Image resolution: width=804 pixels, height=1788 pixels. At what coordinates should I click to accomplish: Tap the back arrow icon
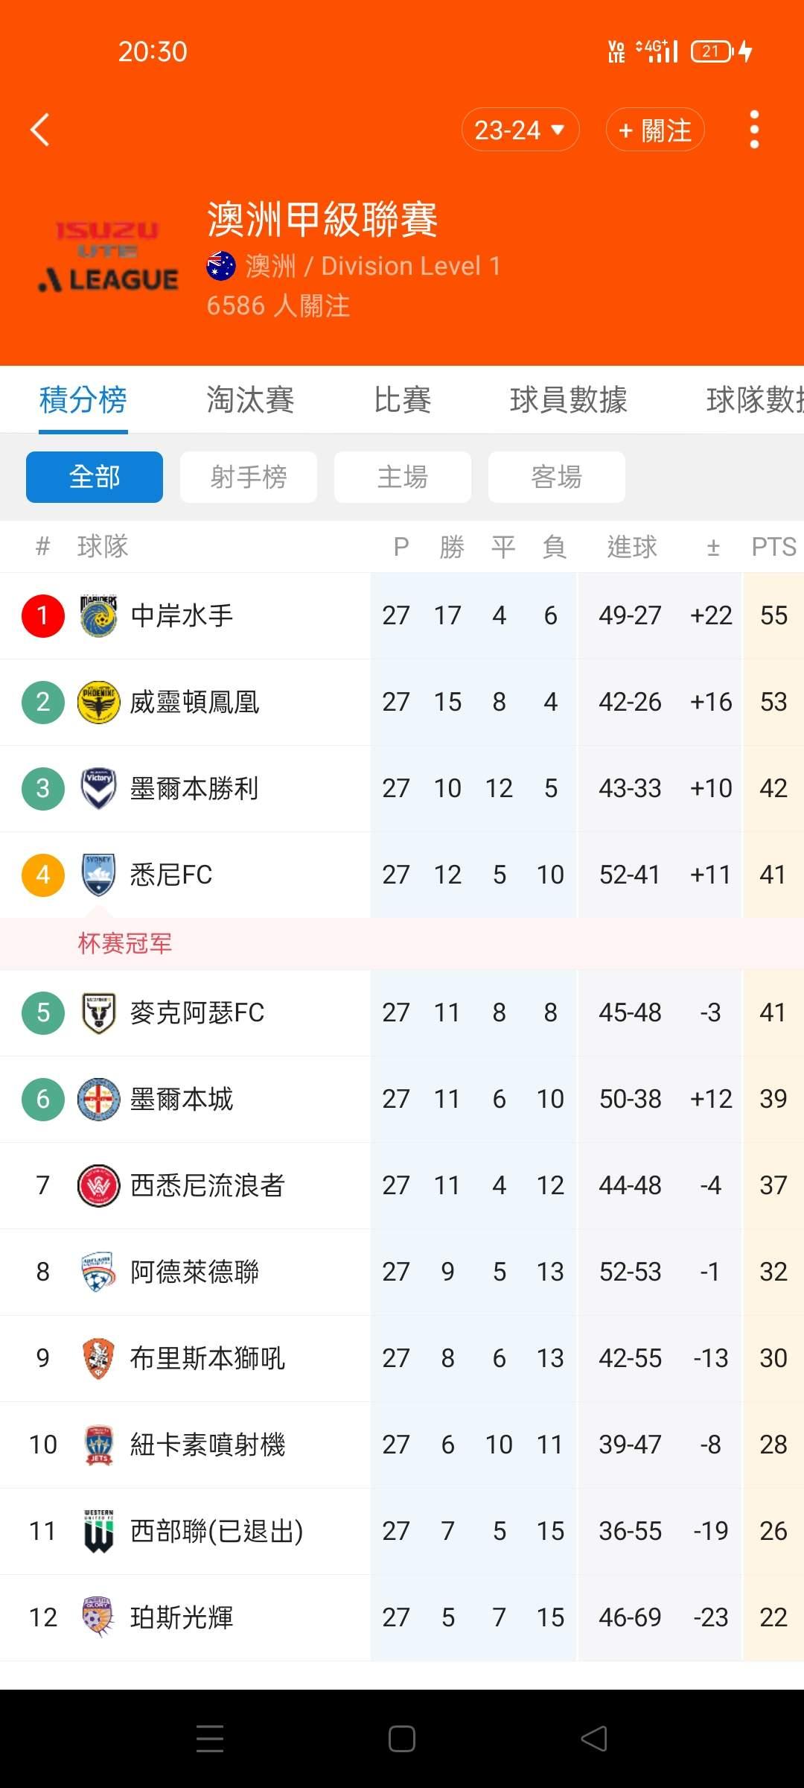point(40,130)
